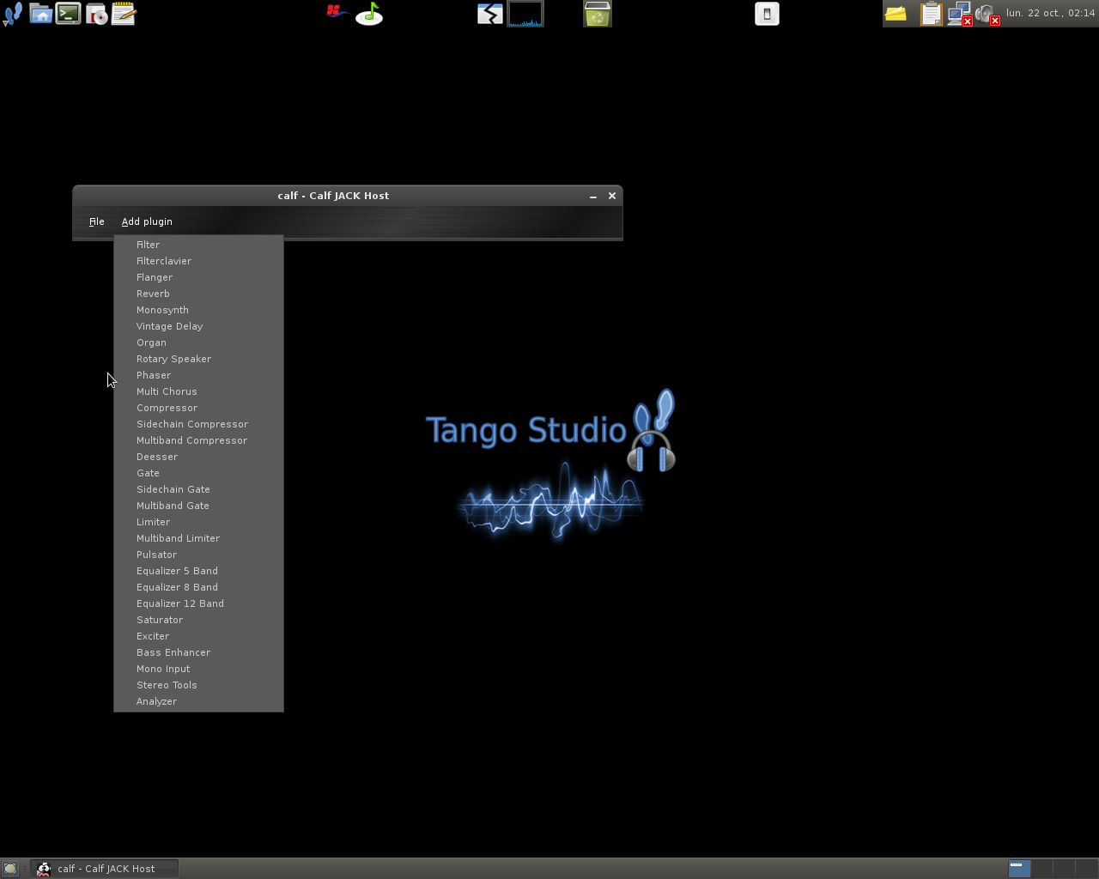Click the yellow folder tray icon
Image resolution: width=1099 pixels, height=879 pixels.
(896, 14)
